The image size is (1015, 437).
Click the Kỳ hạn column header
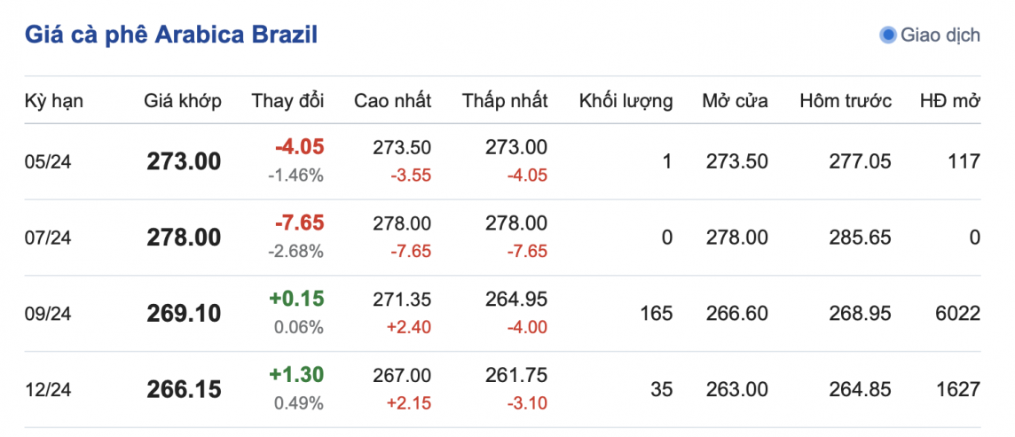tap(54, 100)
